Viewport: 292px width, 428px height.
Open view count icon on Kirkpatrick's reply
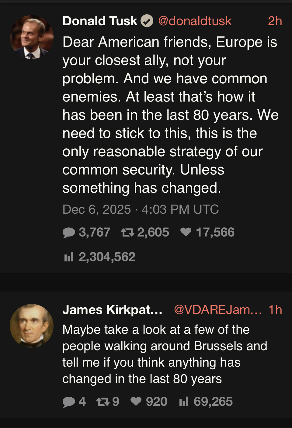click(184, 402)
